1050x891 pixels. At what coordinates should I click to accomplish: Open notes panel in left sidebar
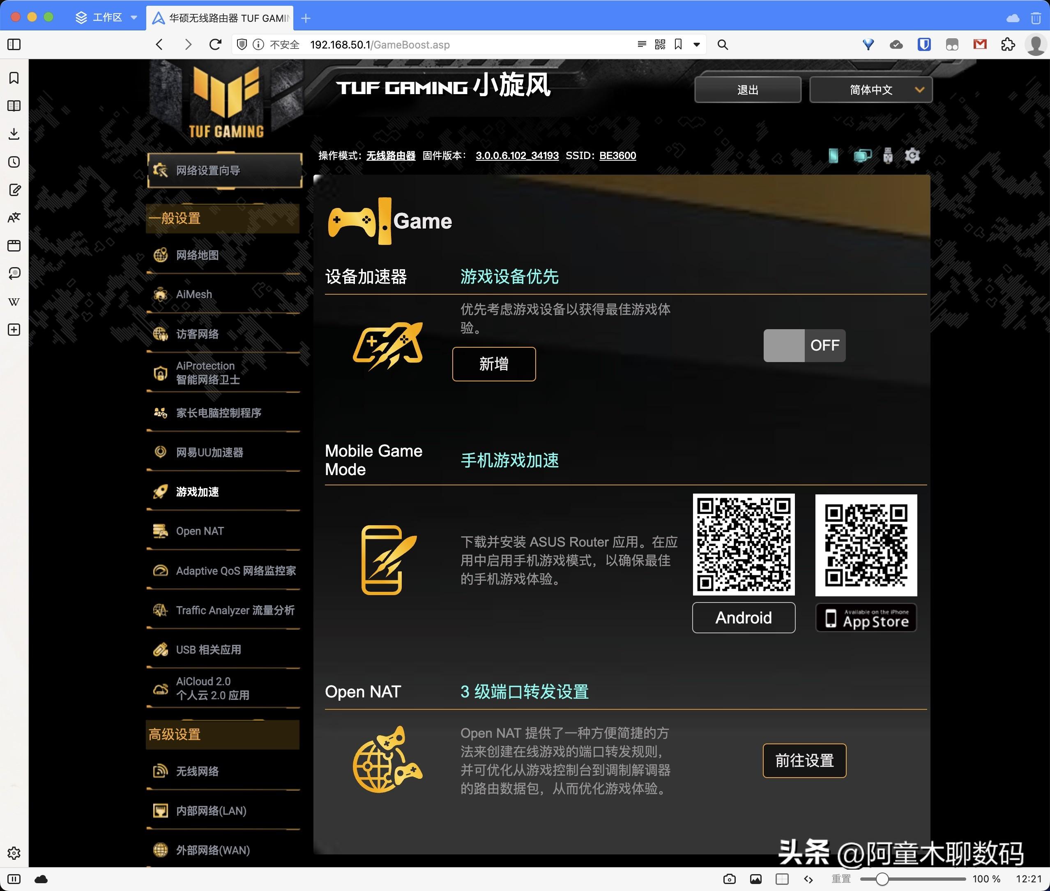pyautogui.click(x=15, y=190)
